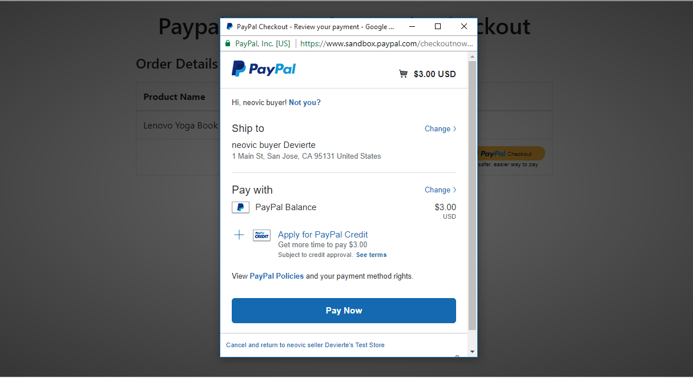This screenshot has width=693, height=378.
Task: Click the Pay Now button
Action: [344, 311]
